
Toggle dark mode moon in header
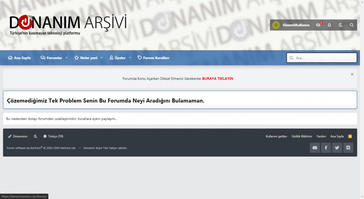(340, 25)
